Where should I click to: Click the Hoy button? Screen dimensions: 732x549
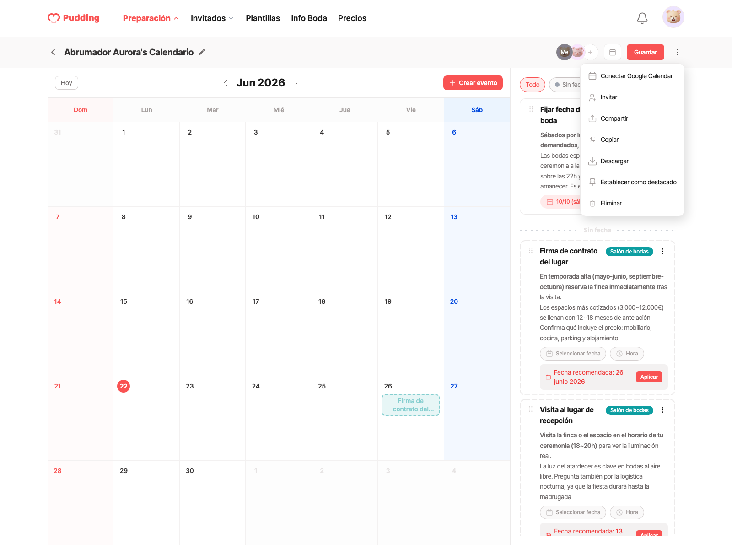tap(66, 83)
